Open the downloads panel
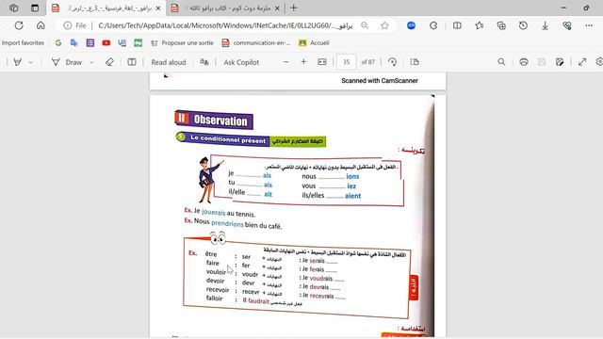This screenshot has height=339, width=603. pyautogui.click(x=545, y=25)
